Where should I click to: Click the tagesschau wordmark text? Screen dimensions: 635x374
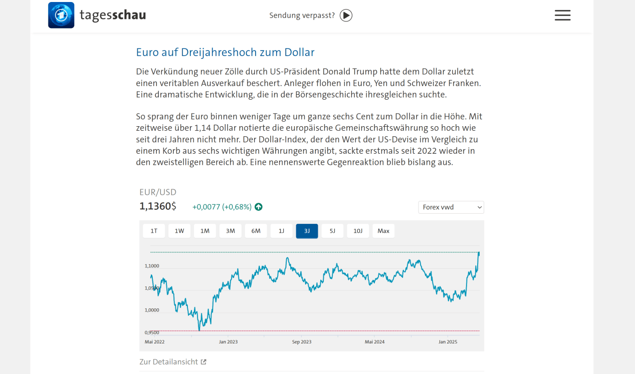[113, 15]
